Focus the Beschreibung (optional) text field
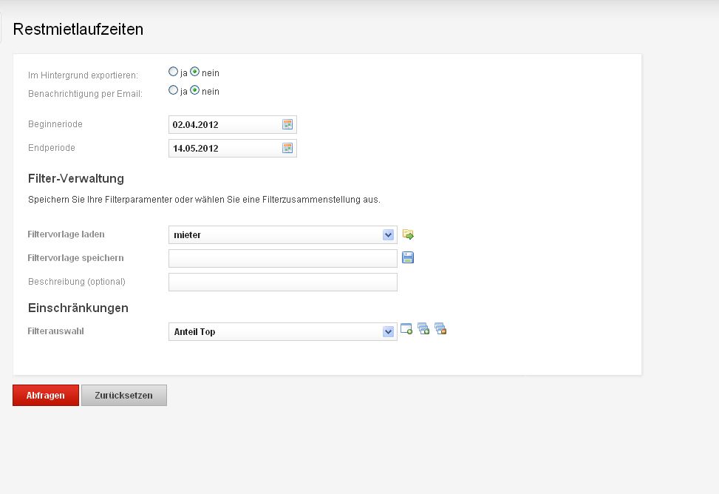This screenshot has height=494, width=719. [x=283, y=282]
